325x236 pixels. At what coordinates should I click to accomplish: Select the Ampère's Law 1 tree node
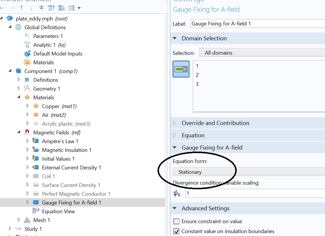click(x=60, y=141)
